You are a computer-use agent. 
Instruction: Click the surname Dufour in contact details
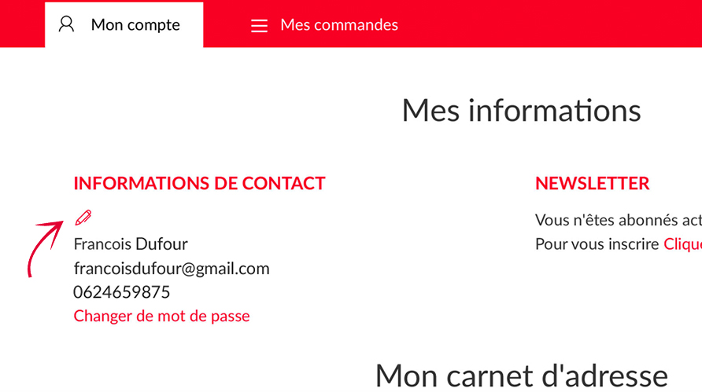(x=161, y=244)
